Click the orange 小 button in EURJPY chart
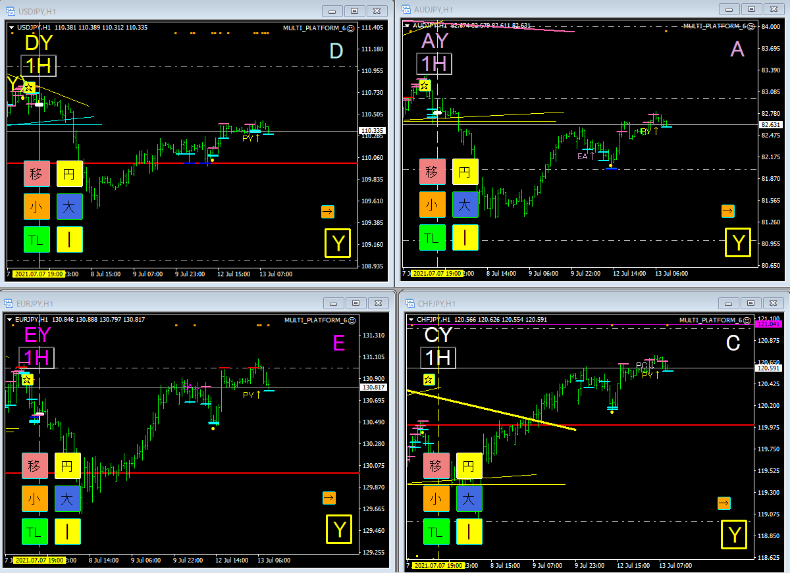 click(x=34, y=499)
